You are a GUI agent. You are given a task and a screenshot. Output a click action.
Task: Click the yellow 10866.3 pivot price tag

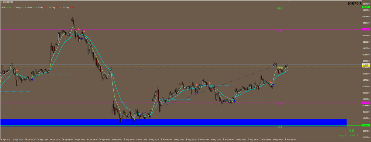(366, 66)
